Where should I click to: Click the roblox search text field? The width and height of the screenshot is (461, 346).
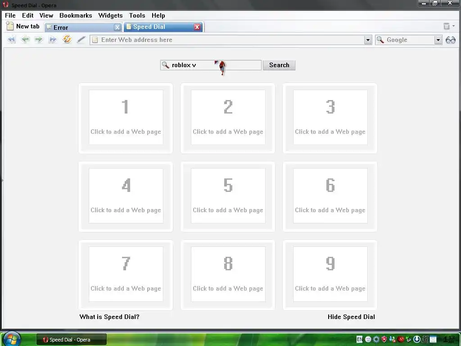(211, 65)
